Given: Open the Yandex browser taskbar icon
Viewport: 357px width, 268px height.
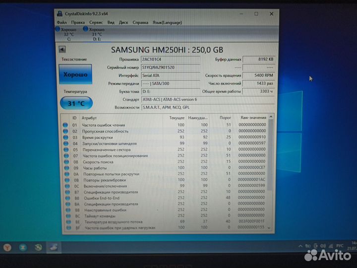Looking at the screenshot, I should click(x=7, y=247).
